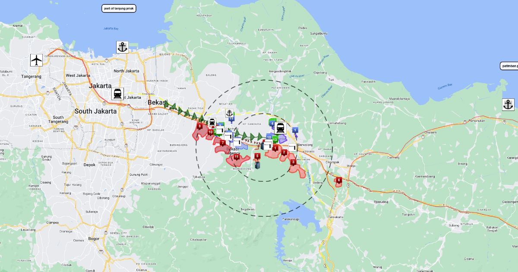Click the toll gate icon next to Derwolong
This screenshot has width=518, height=272.
pos(293,148)
